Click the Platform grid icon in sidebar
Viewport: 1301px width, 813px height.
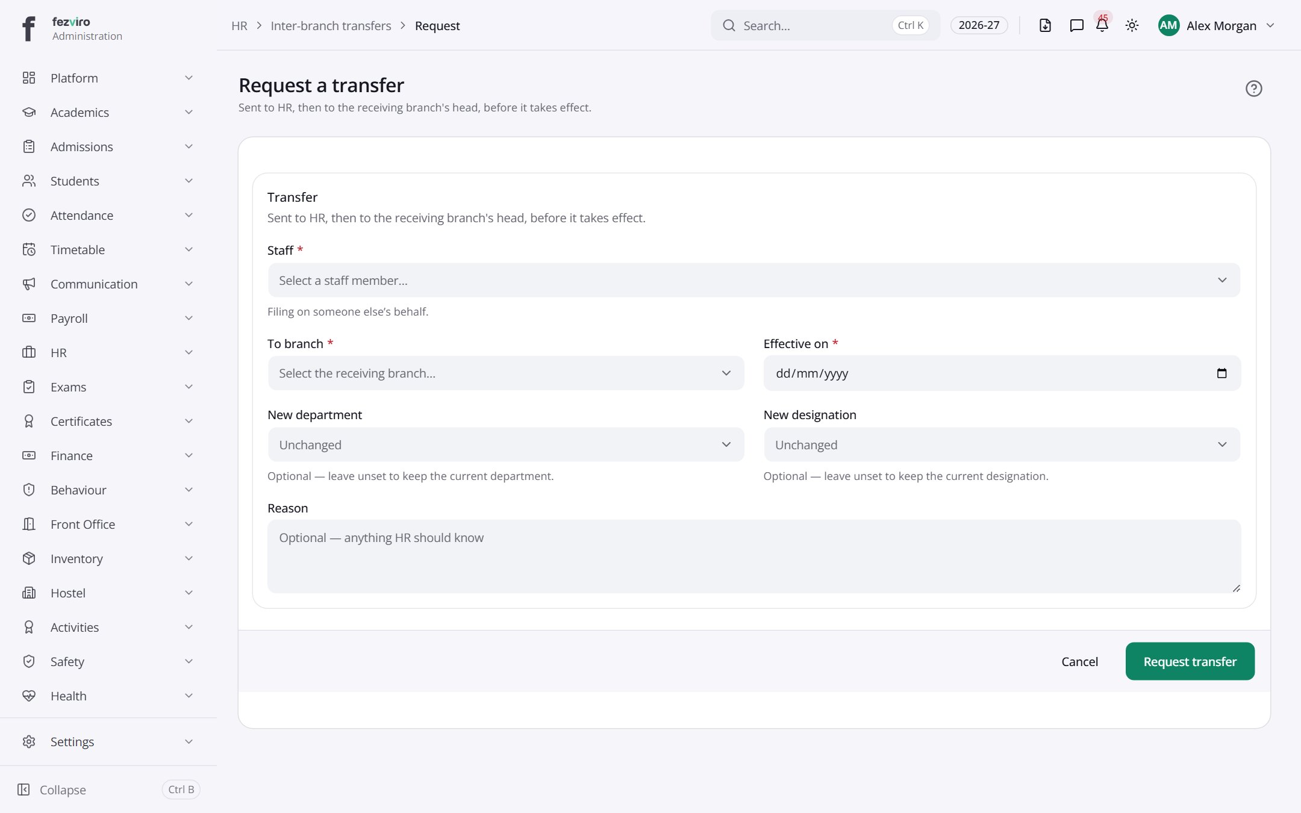29,78
